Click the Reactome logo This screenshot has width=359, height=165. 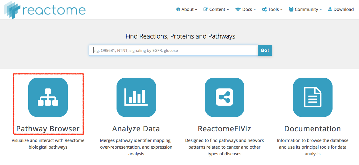45,10
